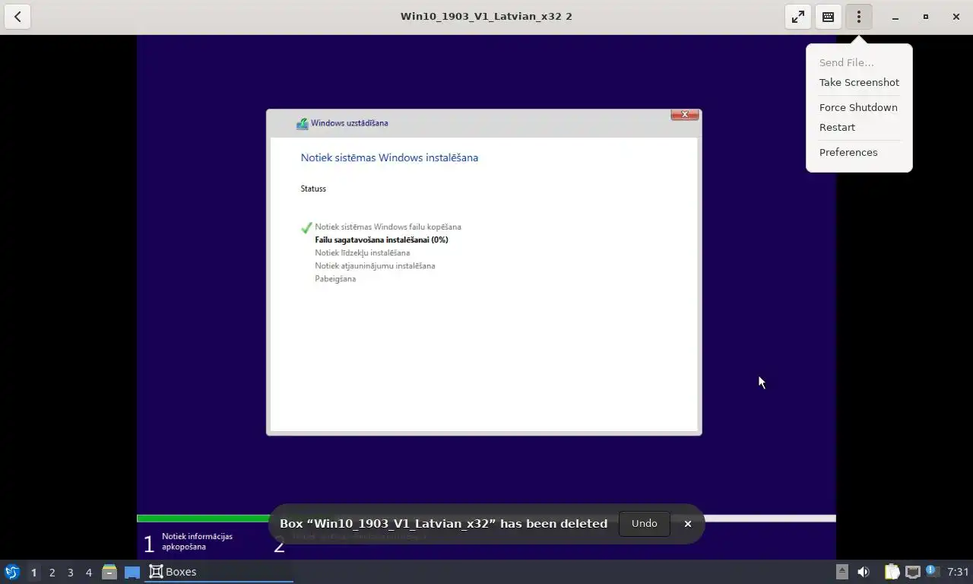Viewport: 973px width, 584px height.
Task: Close the Windows uzstādīšana dialog
Action: click(x=684, y=115)
